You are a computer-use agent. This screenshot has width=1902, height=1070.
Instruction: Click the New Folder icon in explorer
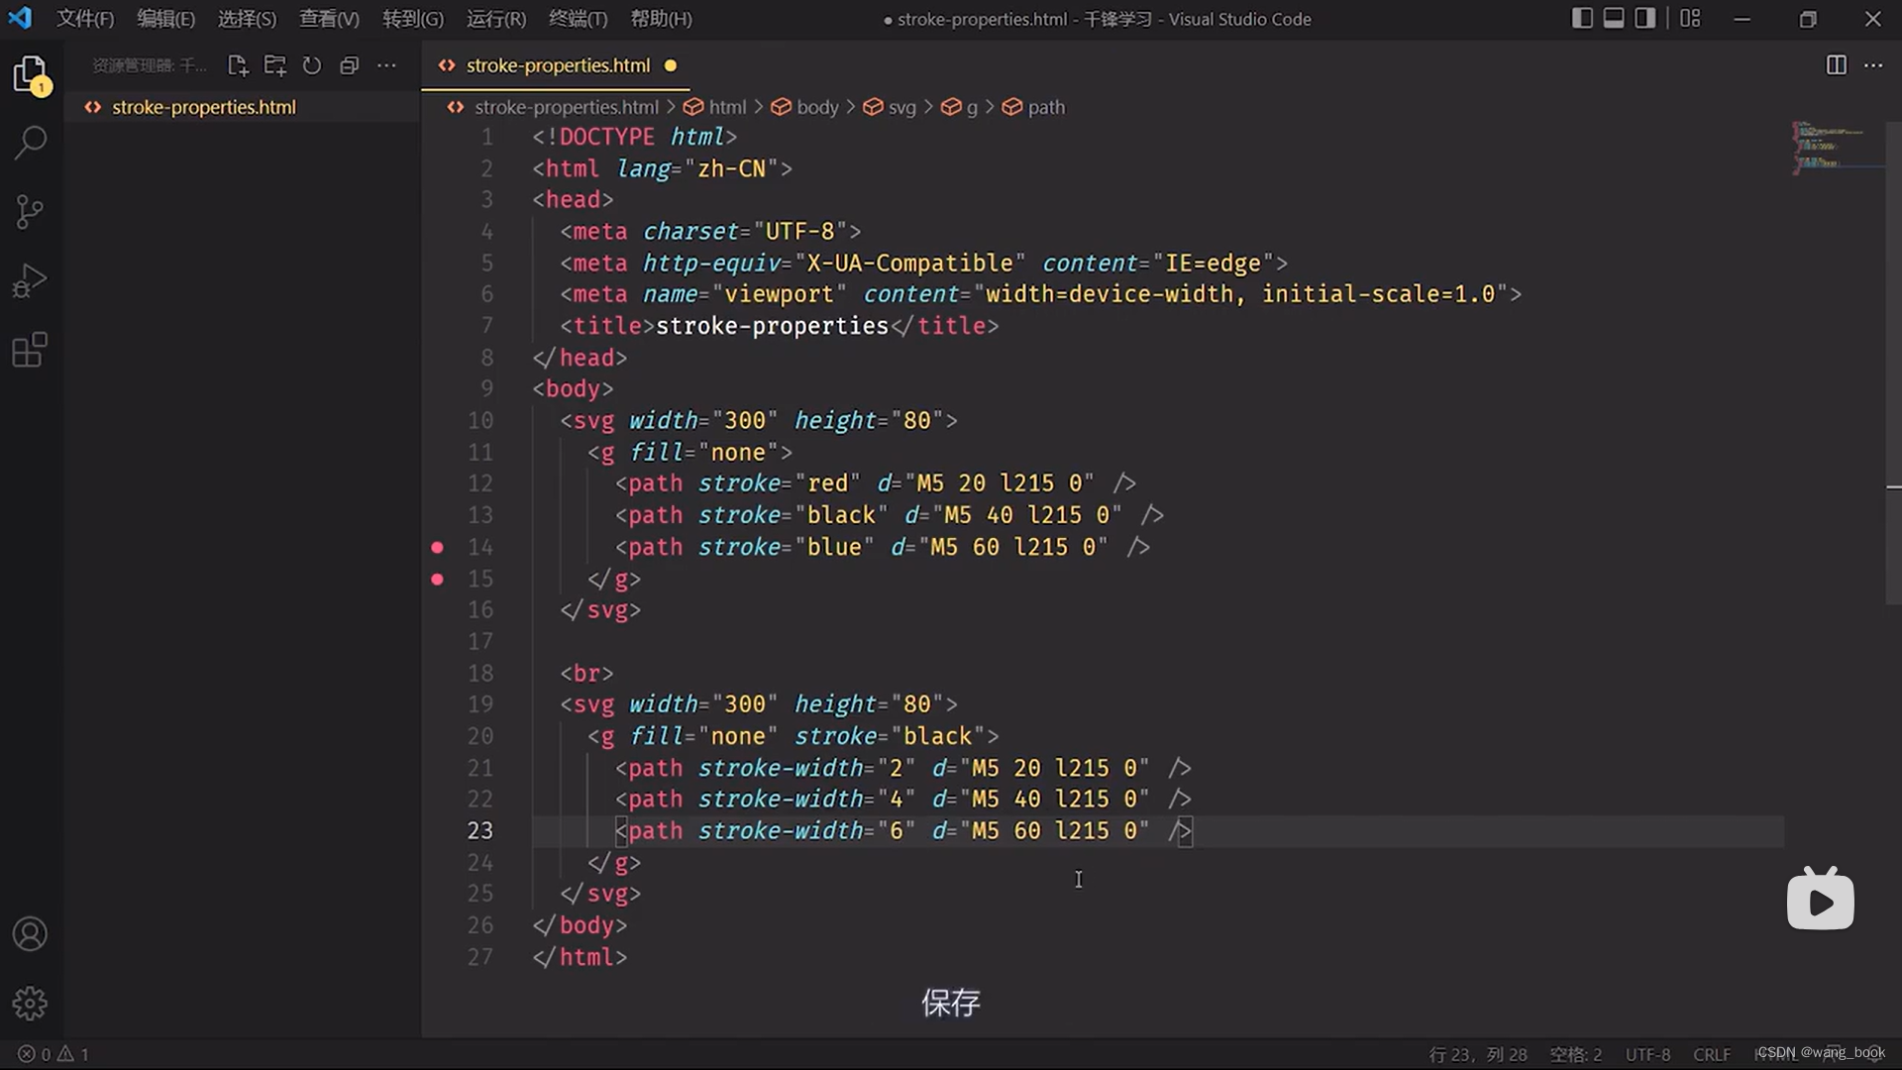(274, 65)
